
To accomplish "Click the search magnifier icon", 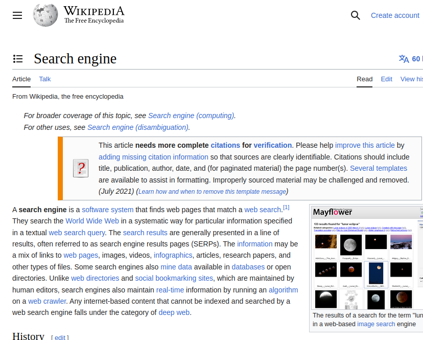I will (355, 15).
